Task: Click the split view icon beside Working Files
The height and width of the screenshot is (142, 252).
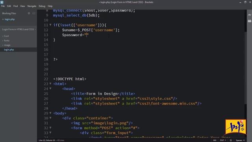Action: coord(34,13)
